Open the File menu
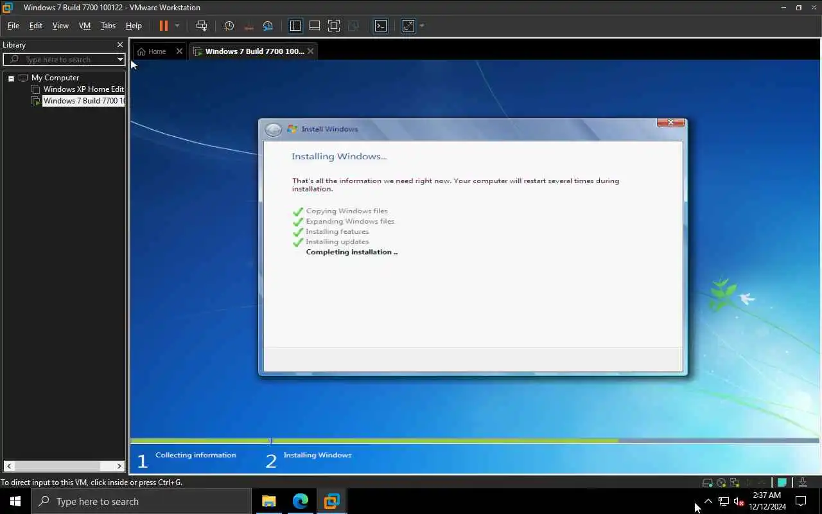822x514 pixels. pyautogui.click(x=13, y=26)
